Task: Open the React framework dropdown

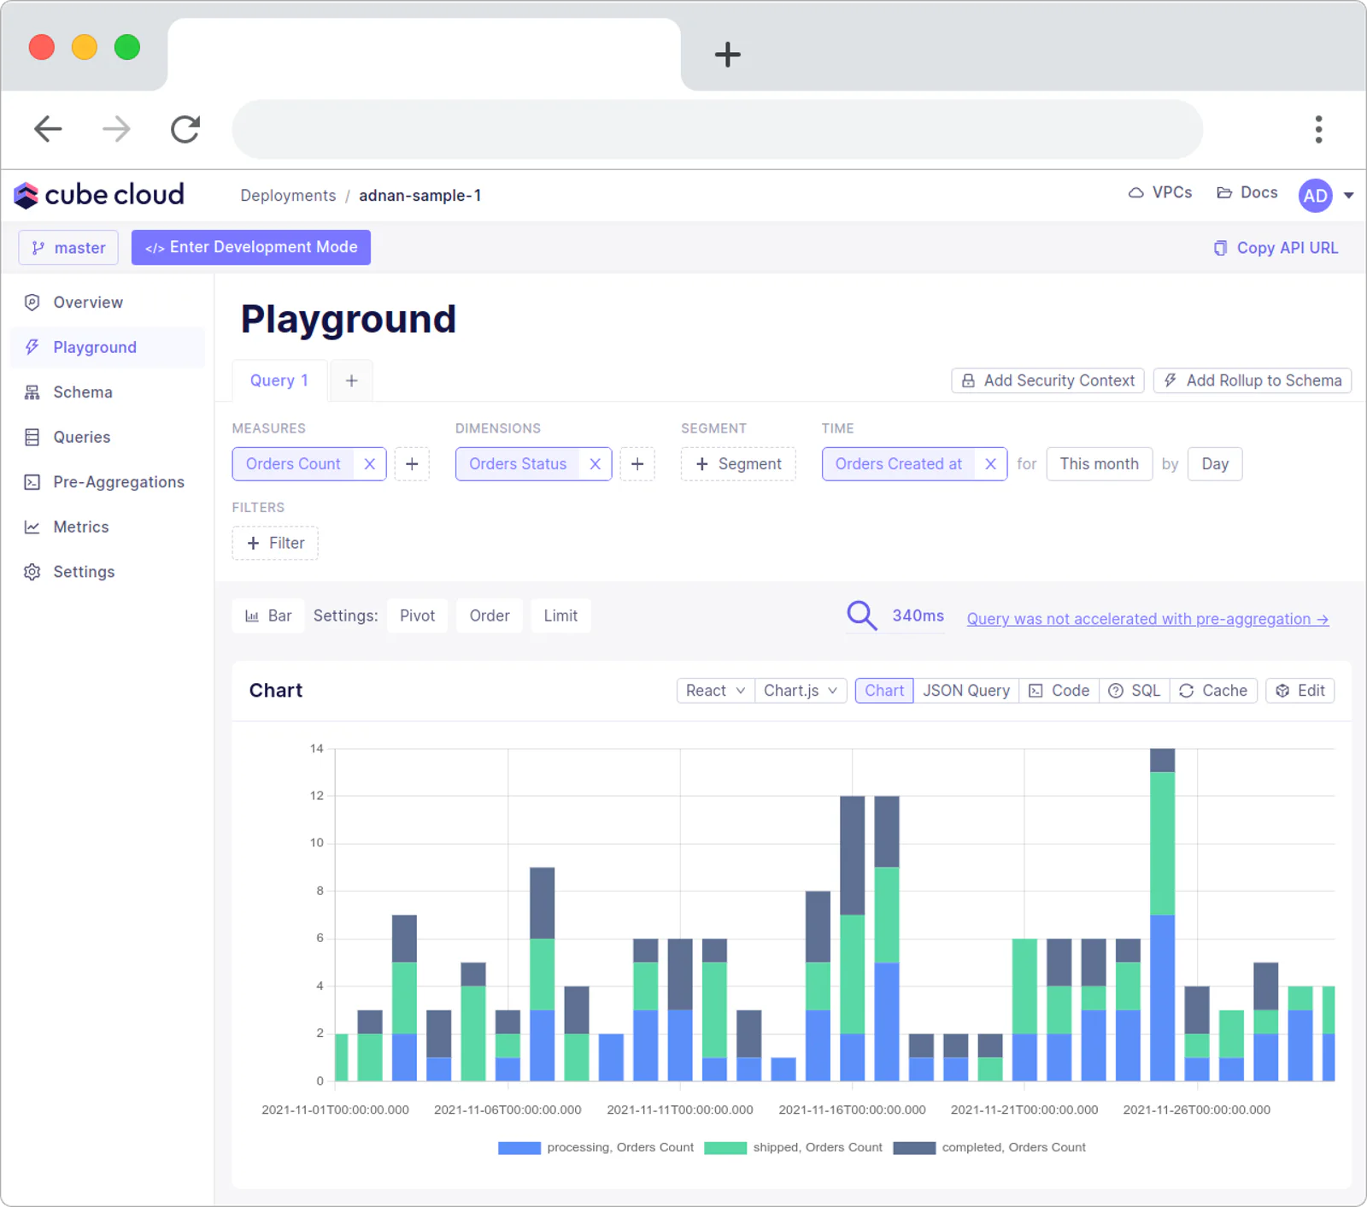Action: pos(715,691)
